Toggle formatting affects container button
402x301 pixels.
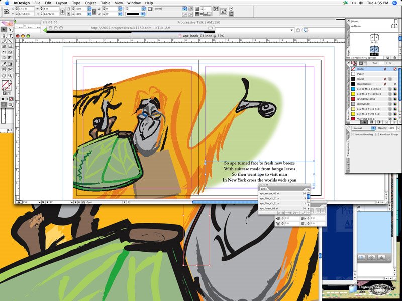pyautogui.click(x=5, y=94)
